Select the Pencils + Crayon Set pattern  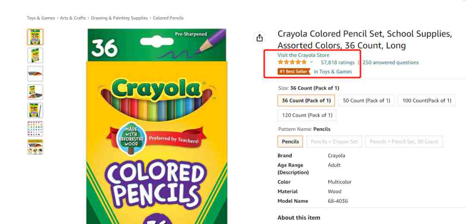coord(334,142)
